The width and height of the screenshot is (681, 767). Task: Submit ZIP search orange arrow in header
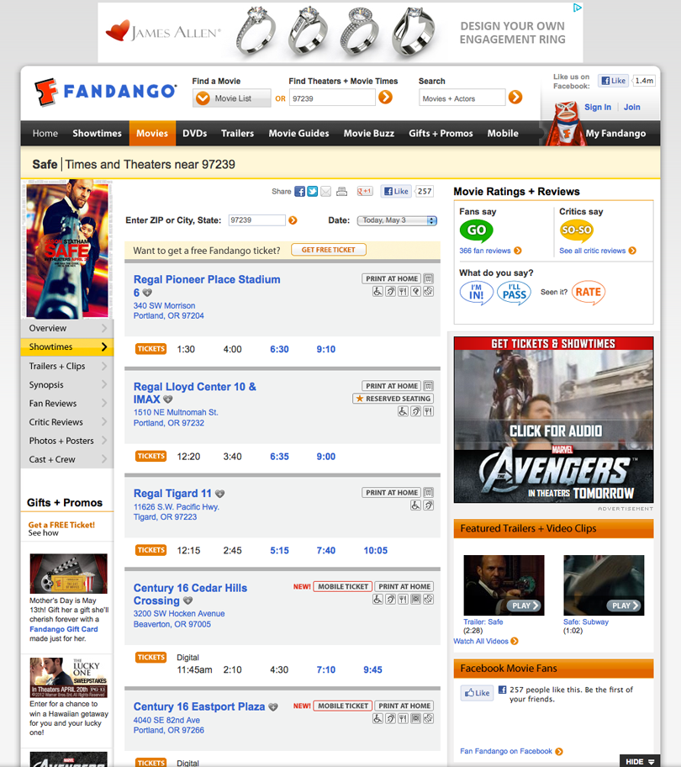coord(386,98)
